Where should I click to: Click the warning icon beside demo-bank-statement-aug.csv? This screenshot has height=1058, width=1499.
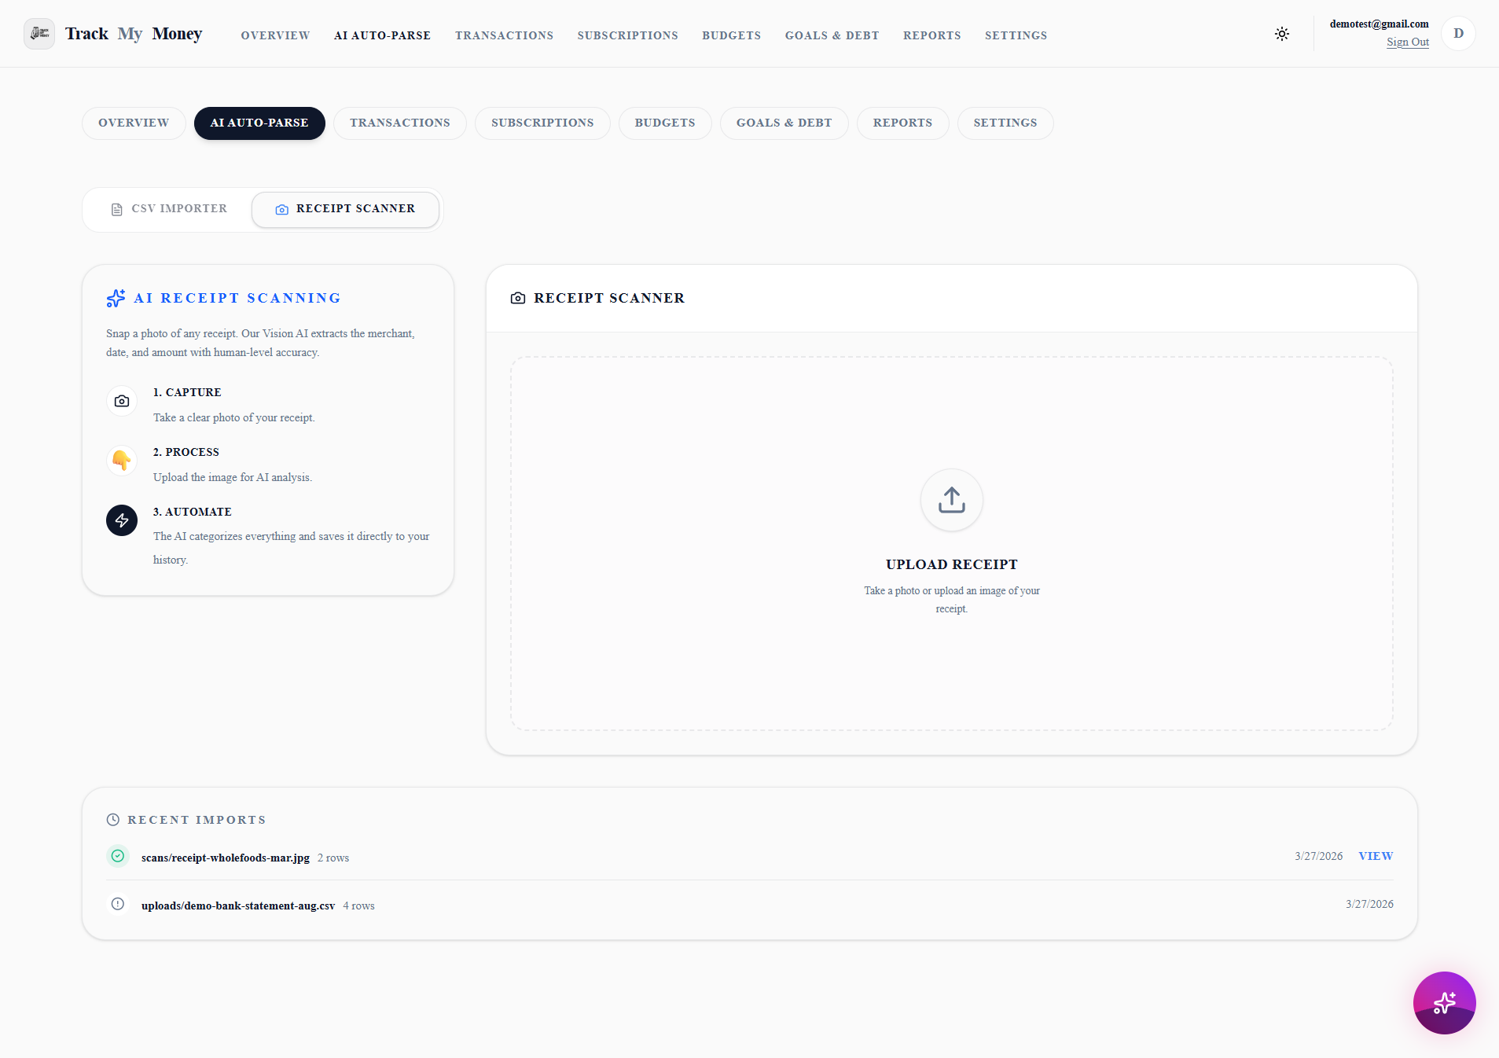click(x=118, y=904)
